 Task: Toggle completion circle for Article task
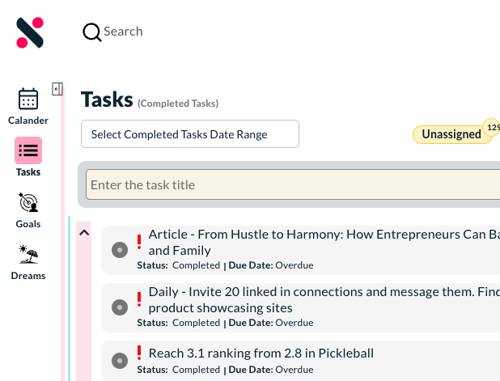(120, 250)
